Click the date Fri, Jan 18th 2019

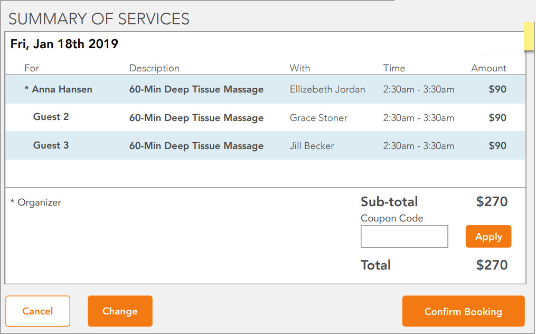[x=64, y=44]
